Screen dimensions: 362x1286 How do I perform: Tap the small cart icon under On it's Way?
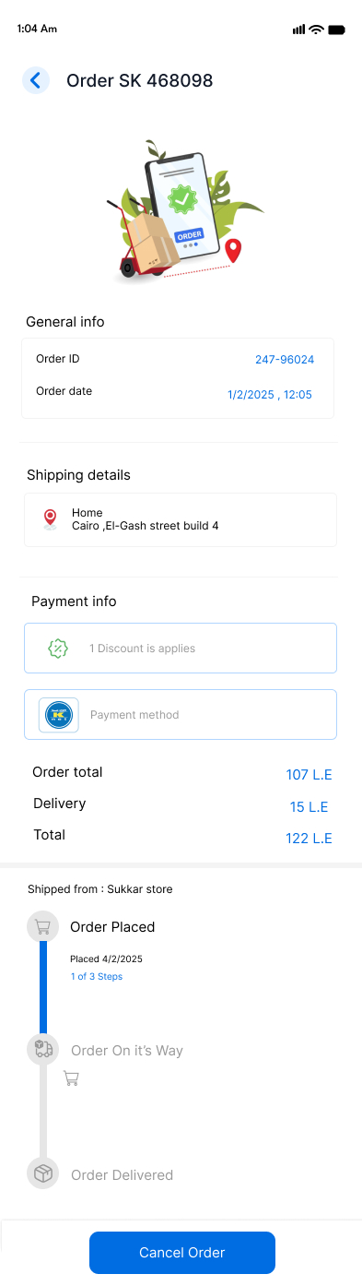[x=71, y=1078]
